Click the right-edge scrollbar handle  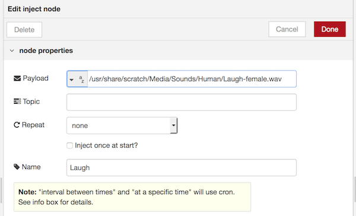(x=355, y=190)
